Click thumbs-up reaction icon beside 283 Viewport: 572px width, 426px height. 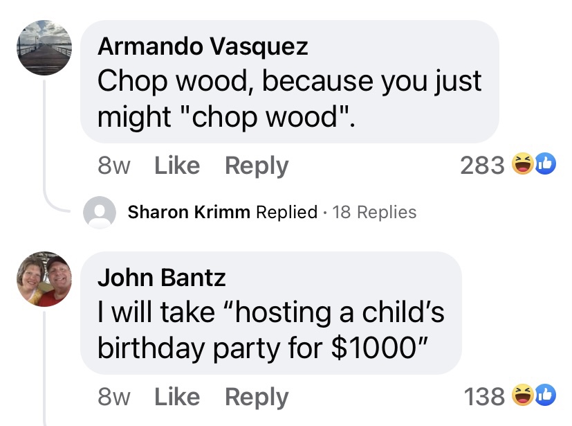(x=544, y=165)
